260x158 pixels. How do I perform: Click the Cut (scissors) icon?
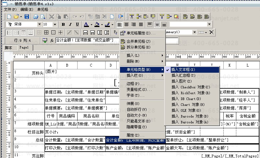[x=51, y=16]
